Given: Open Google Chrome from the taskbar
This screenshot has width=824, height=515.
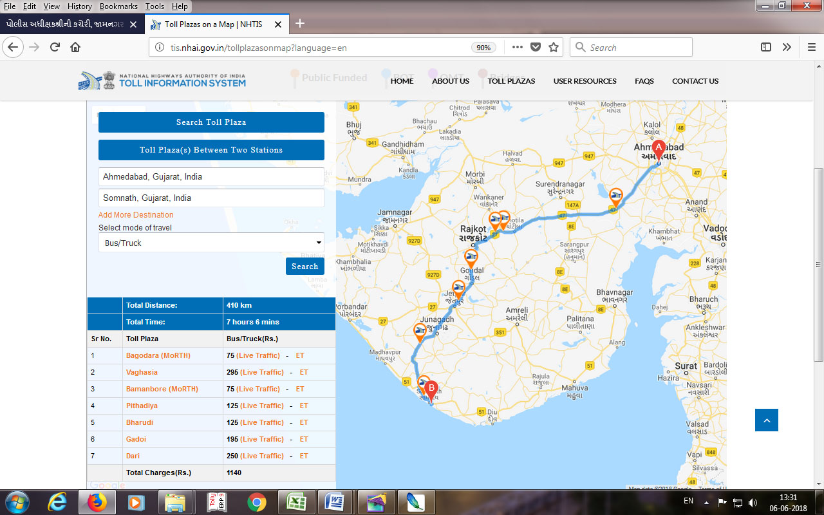Looking at the screenshot, I should click(256, 501).
